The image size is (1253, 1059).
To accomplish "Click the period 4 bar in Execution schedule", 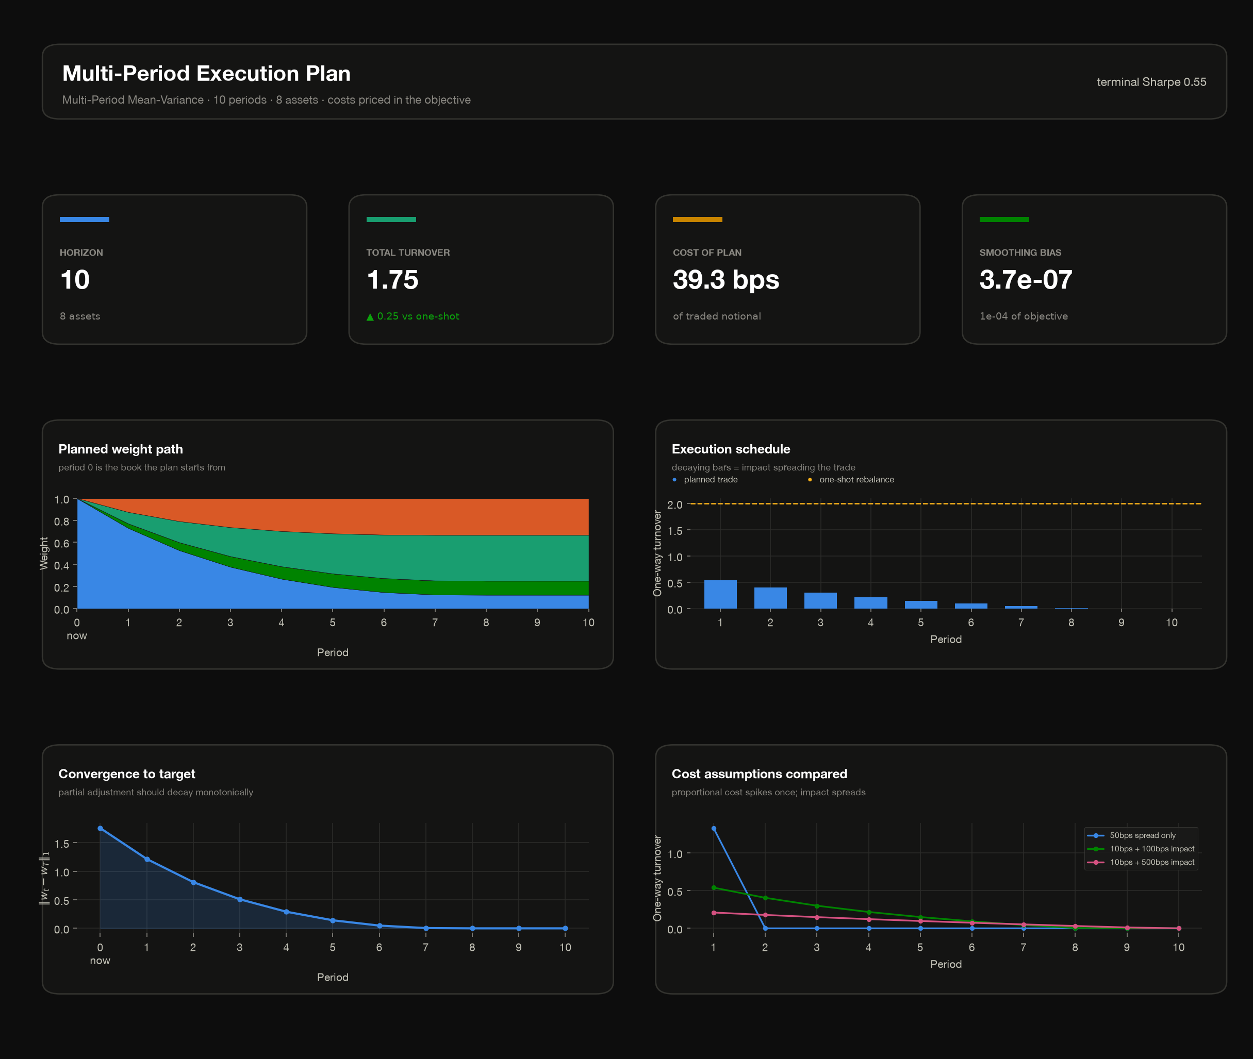I will coord(870,603).
